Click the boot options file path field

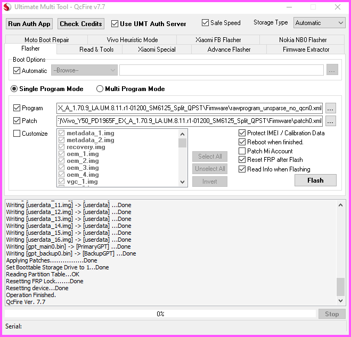click(x=222, y=70)
